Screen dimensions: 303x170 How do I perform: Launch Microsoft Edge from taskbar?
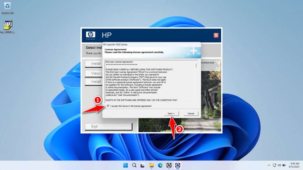pos(160,165)
